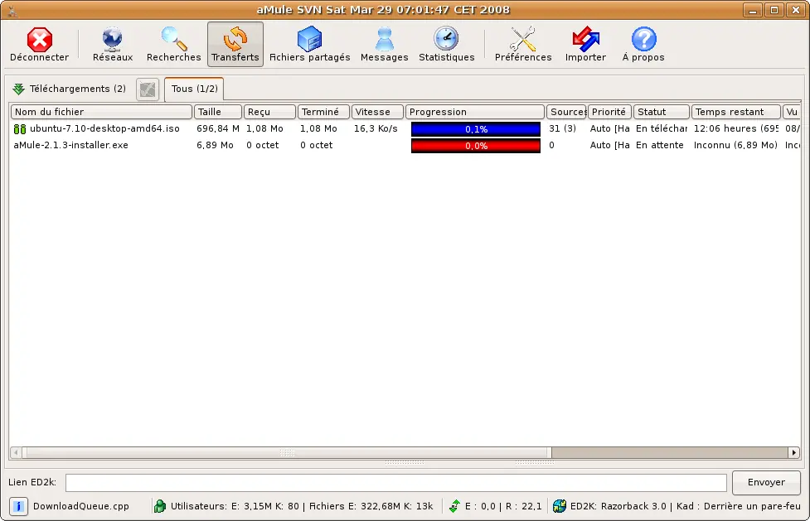The image size is (810, 521).
Task: Click the Importer toolbar icon
Action: [x=585, y=39]
